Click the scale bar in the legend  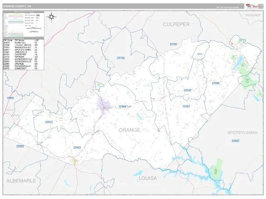pos(34,28)
